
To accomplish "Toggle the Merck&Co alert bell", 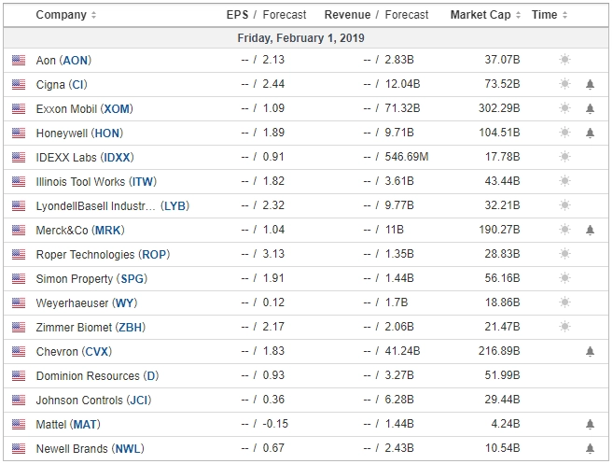I will (x=590, y=230).
